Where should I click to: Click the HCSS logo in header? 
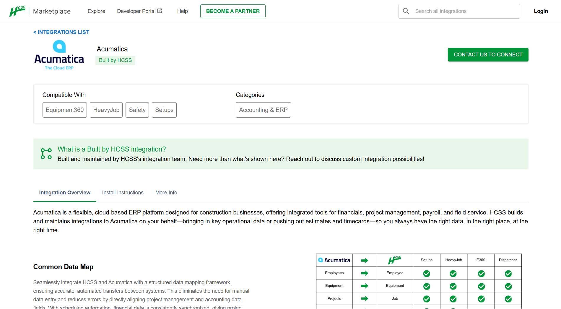point(17,11)
